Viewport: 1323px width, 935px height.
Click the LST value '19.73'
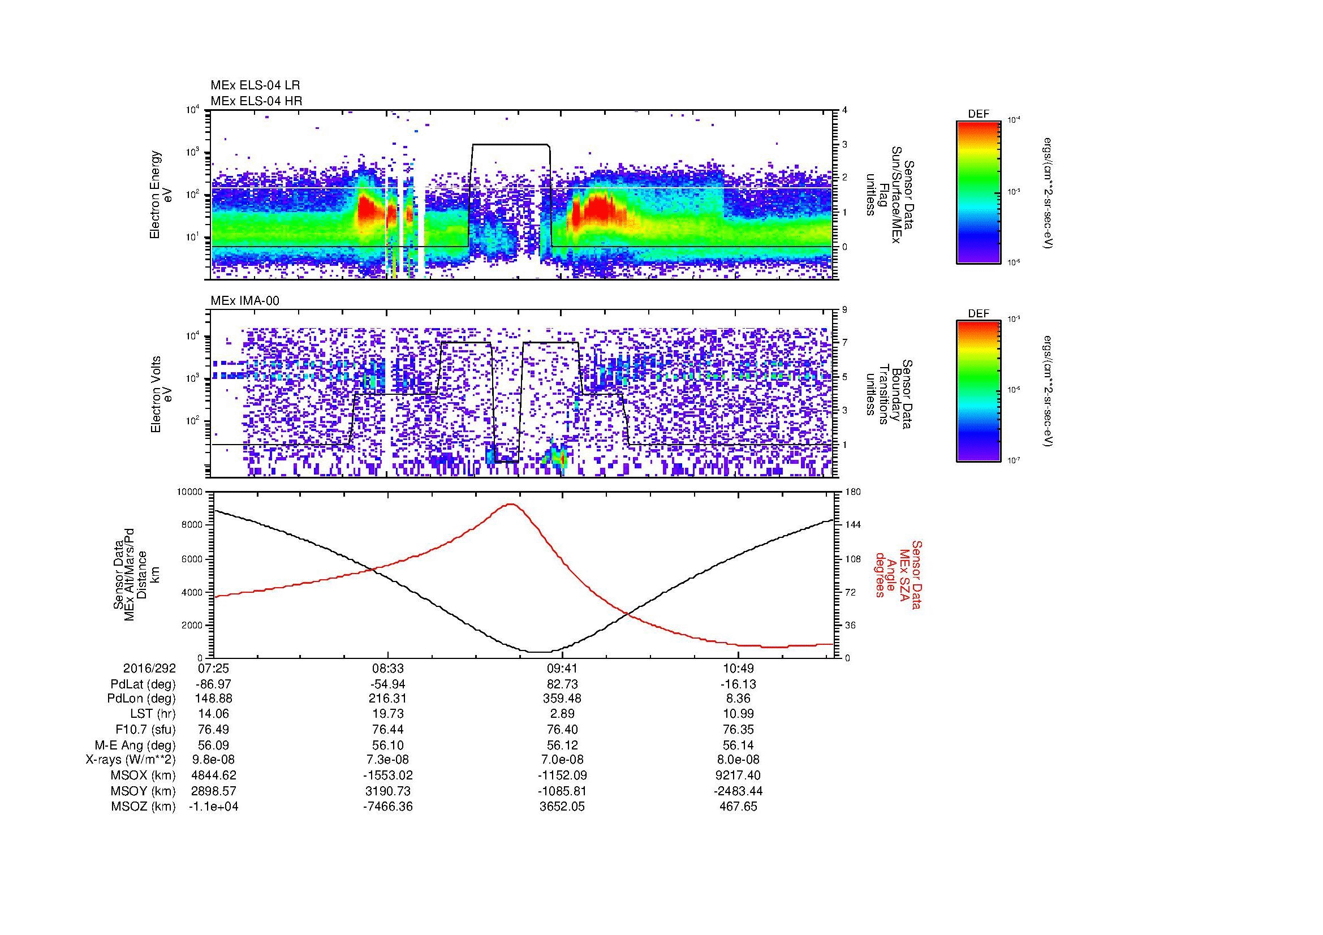[x=388, y=714]
